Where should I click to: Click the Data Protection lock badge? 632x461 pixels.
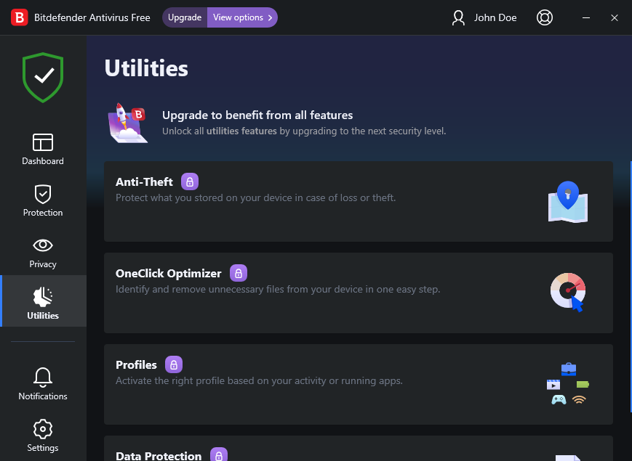pyautogui.click(x=219, y=455)
